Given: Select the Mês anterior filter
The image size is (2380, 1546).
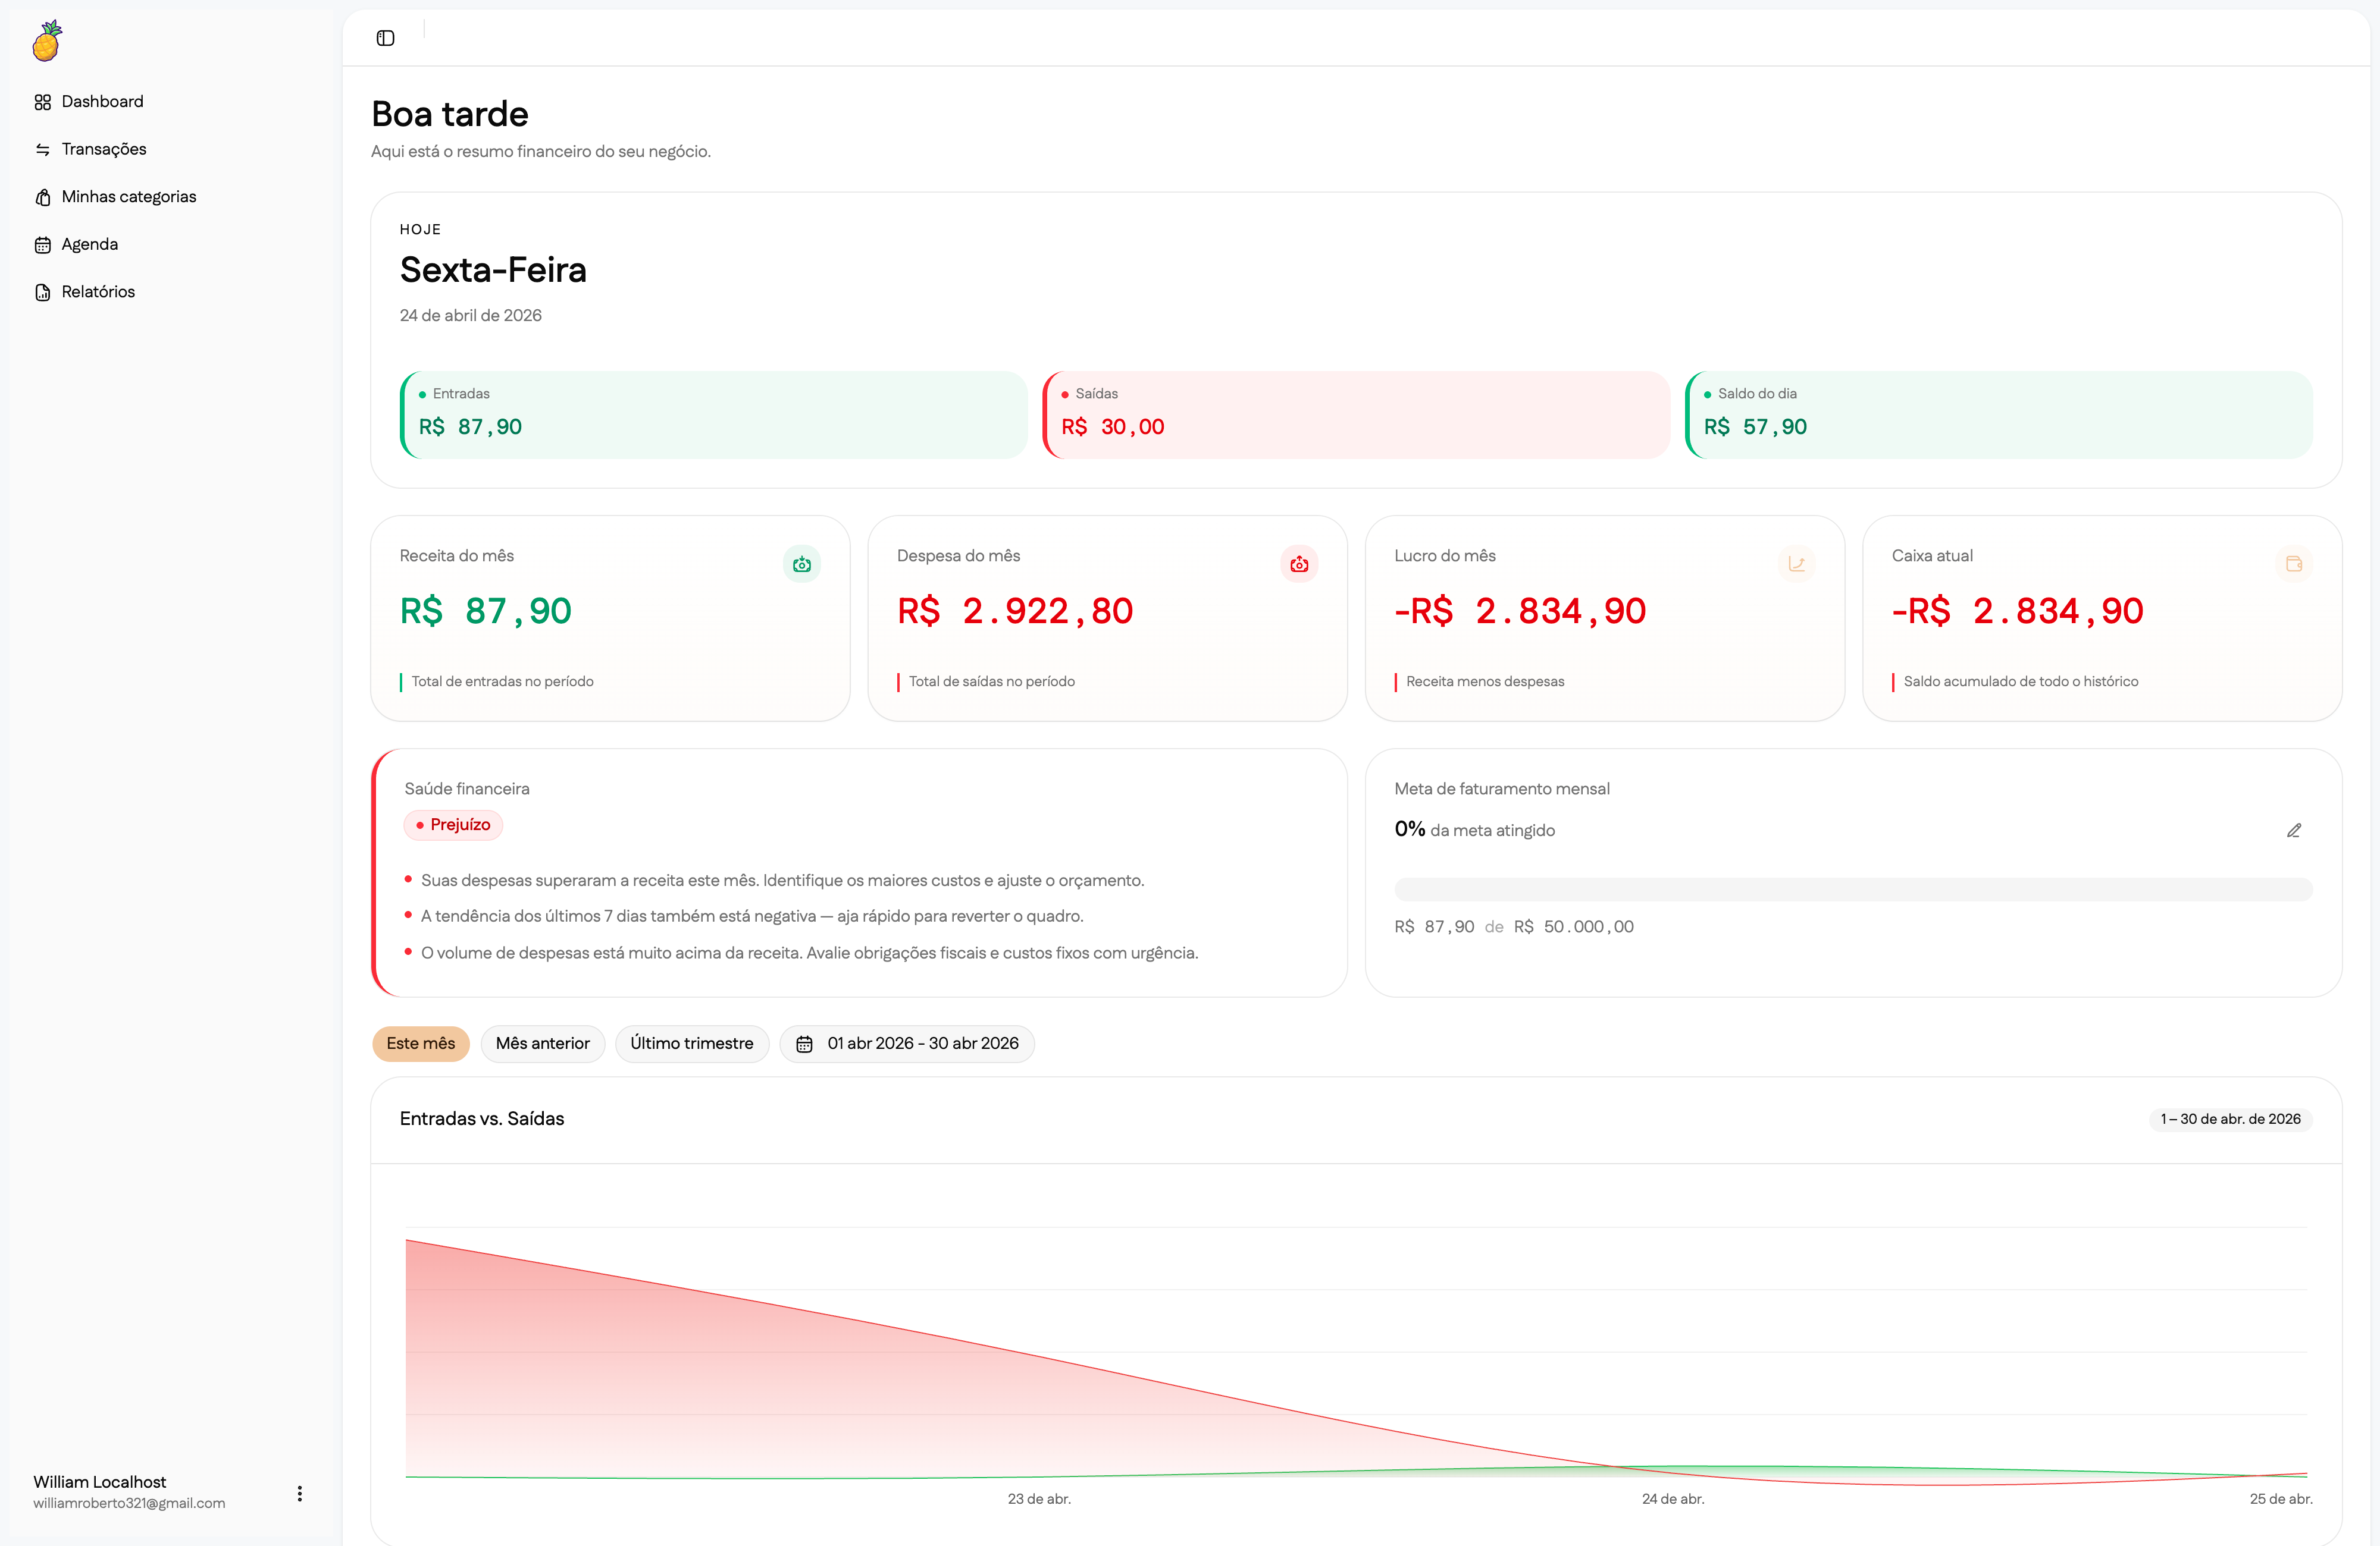Looking at the screenshot, I should [x=543, y=1044].
